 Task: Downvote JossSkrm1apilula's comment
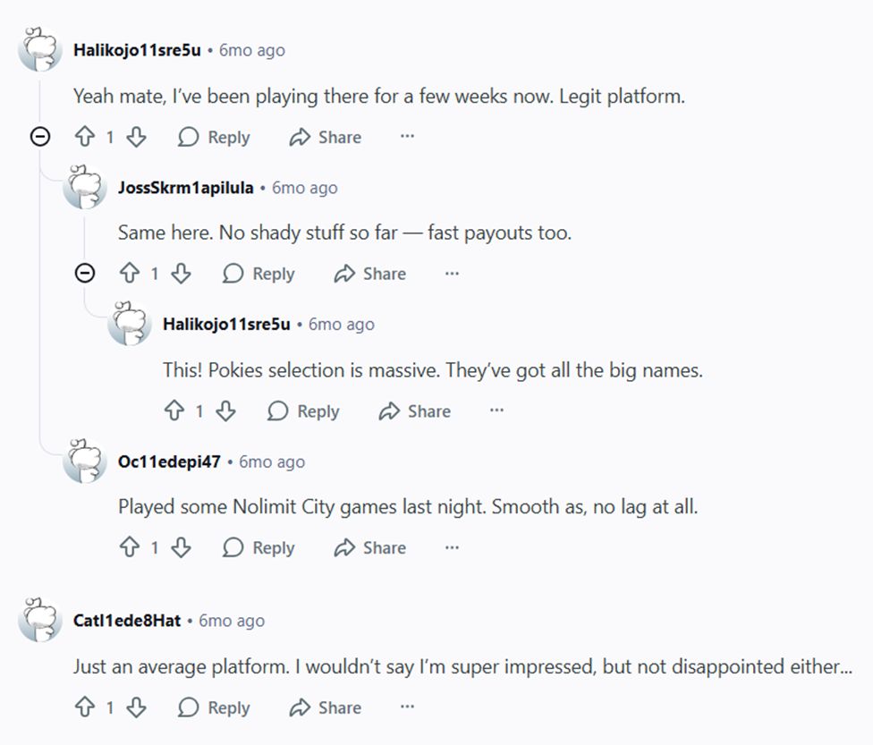[182, 274]
